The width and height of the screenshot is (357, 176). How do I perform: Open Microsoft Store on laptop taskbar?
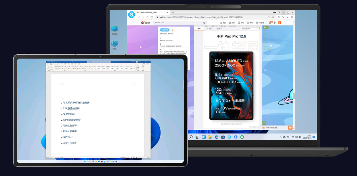(223, 137)
